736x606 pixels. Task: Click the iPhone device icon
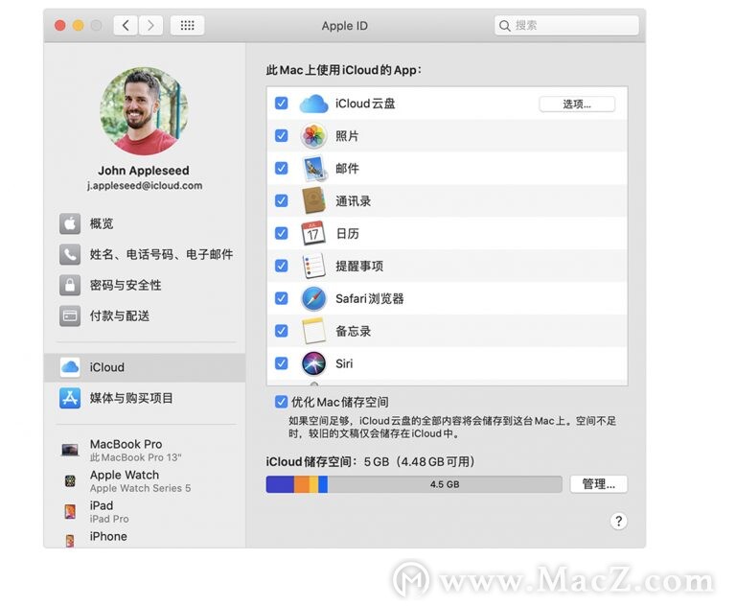(70, 541)
